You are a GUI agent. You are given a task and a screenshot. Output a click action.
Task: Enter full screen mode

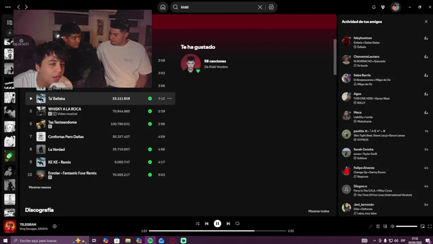click(x=430, y=226)
